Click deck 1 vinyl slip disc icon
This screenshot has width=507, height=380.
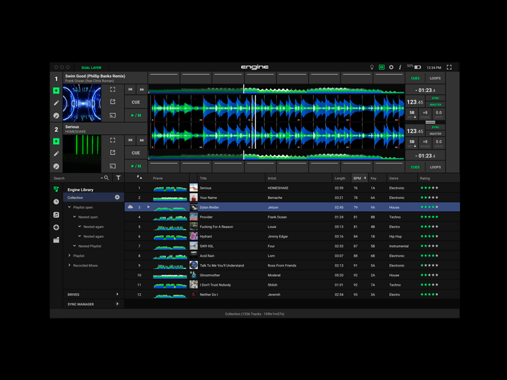click(x=56, y=116)
